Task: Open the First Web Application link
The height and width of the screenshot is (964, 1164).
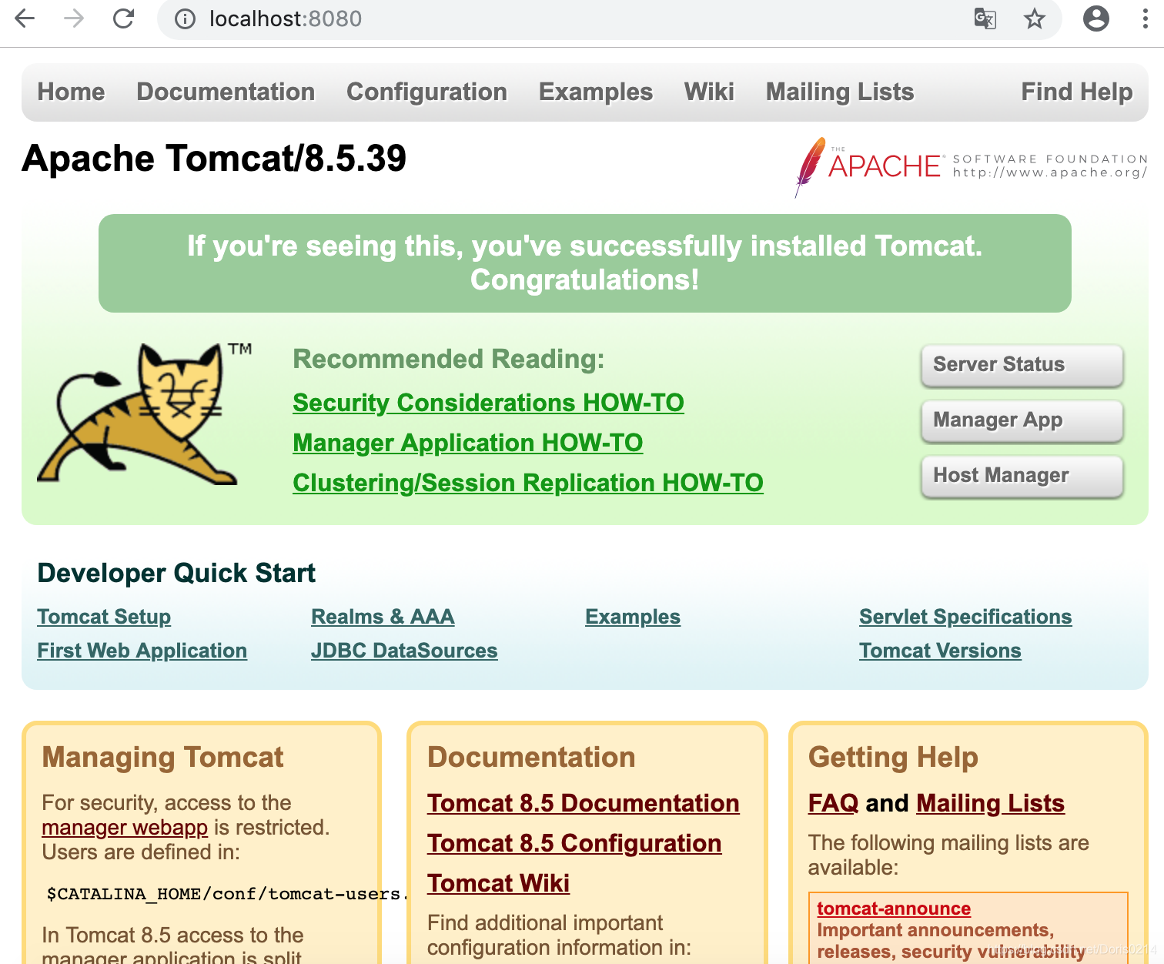Action: tap(142, 651)
